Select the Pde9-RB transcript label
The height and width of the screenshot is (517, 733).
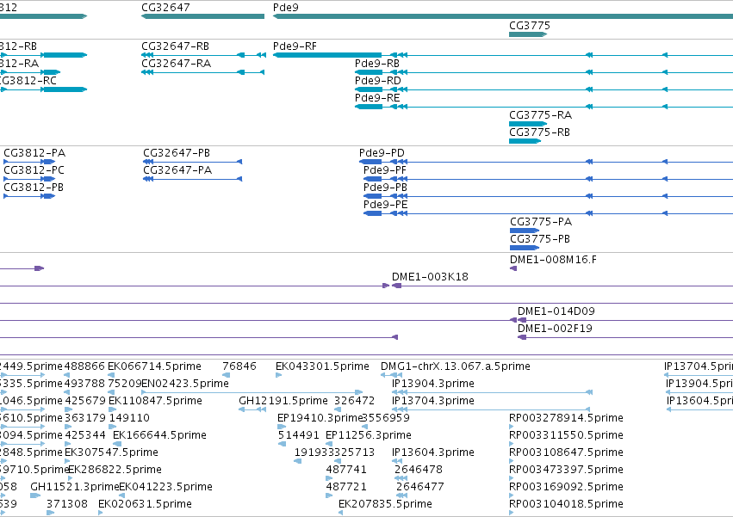[377, 64]
